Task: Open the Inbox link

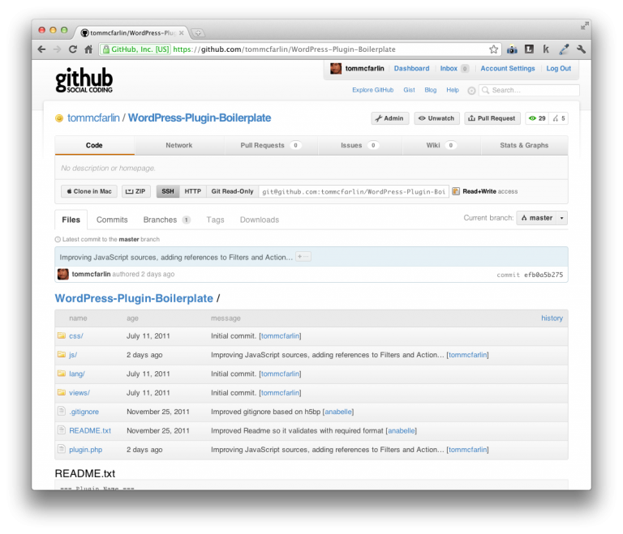Action: (449, 68)
